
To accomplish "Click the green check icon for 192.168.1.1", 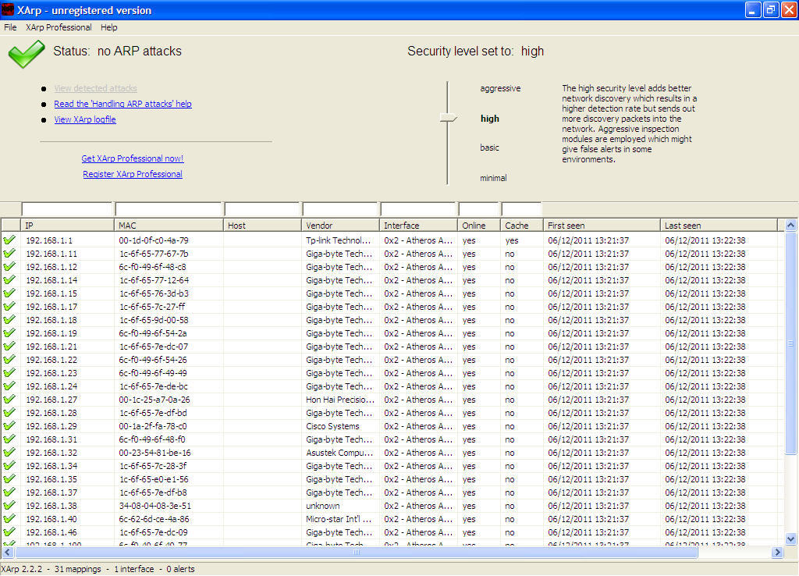I will (x=9, y=240).
